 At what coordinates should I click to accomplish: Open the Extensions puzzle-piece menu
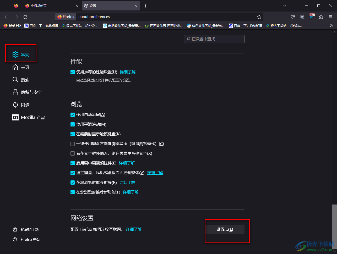pyautogui.click(x=321, y=17)
